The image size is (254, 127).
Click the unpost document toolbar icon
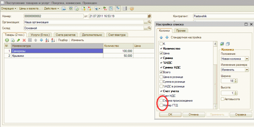point(89,8)
